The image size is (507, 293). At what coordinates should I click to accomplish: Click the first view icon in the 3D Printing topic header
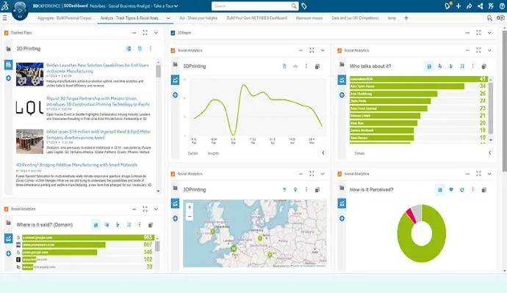129,48
